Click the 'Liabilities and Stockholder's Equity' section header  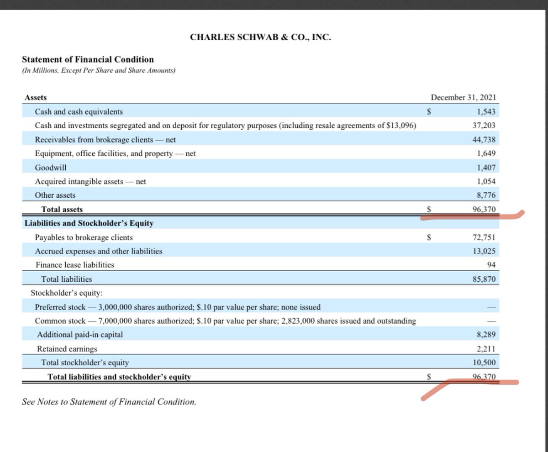89,223
